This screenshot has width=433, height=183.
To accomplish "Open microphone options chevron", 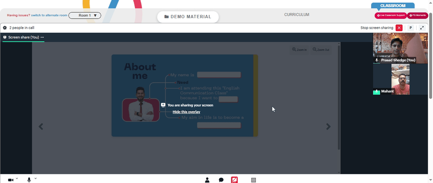I will (36, 179).
